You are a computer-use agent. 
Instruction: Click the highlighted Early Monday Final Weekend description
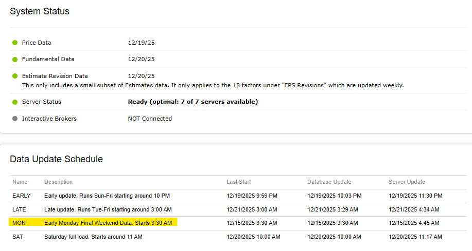point(110,223)
